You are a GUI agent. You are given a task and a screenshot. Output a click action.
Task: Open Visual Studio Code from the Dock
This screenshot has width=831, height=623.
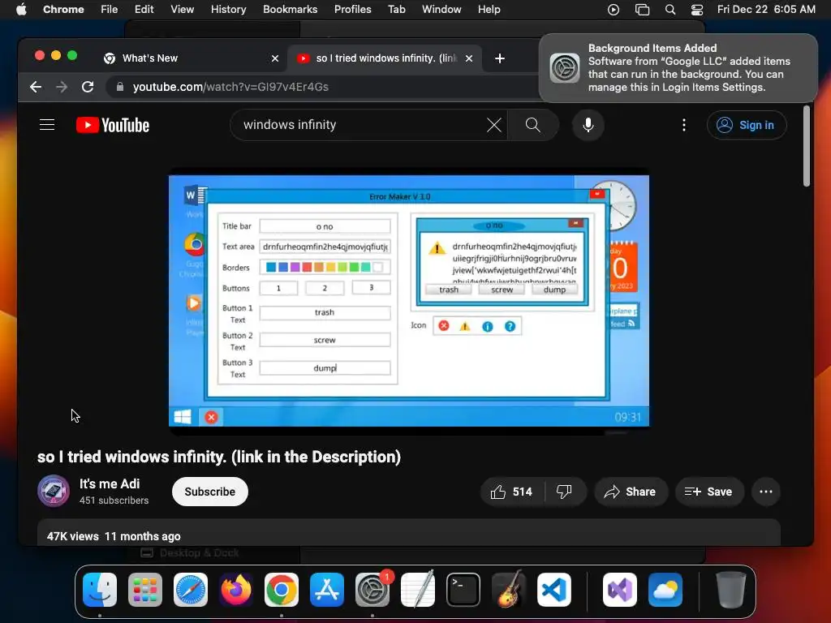point(554,590)
